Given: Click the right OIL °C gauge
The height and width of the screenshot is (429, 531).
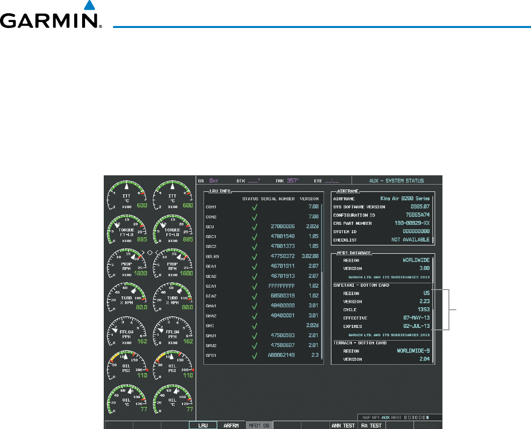Looking at the screenshot, I should (173, 399).
